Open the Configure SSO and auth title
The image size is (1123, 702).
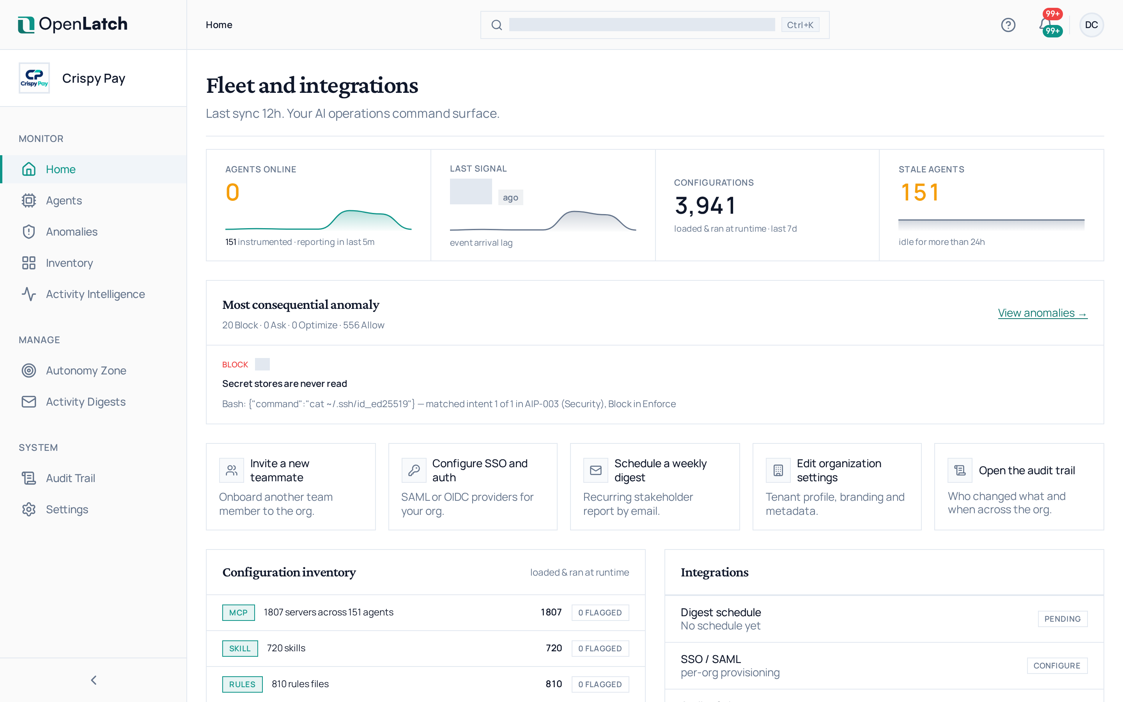pos(480,470)
